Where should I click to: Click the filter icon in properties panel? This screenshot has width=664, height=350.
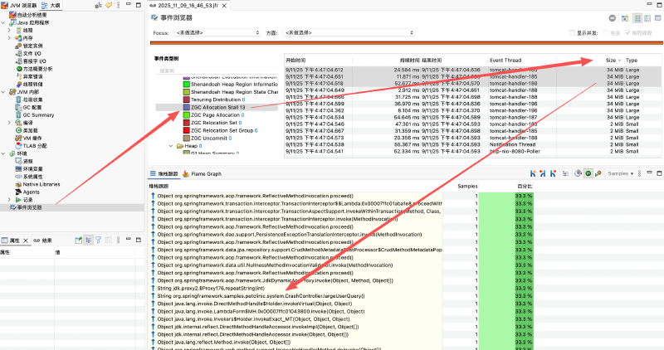(x=97, y=240)
